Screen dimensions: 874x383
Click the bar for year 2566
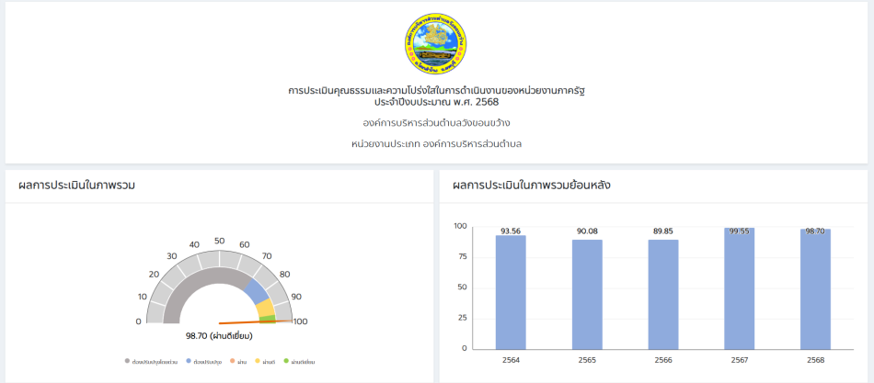click(x=663, y=295)
